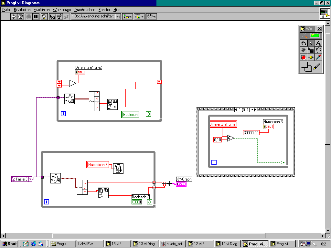Click the Abort Execution stop button
Viewport: 331px width, 248px height.
29,16
